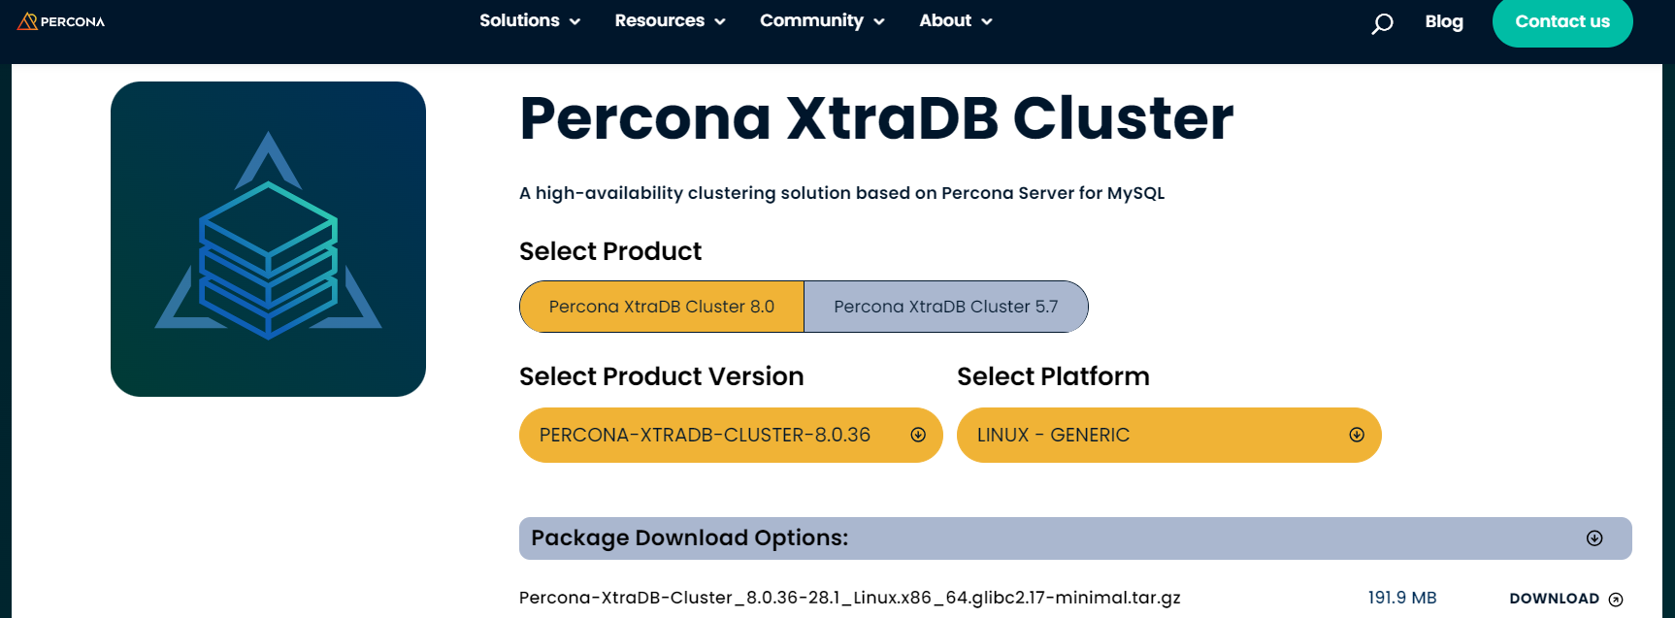
Task: Click the Percona logo in header
Action: [61, 21]
